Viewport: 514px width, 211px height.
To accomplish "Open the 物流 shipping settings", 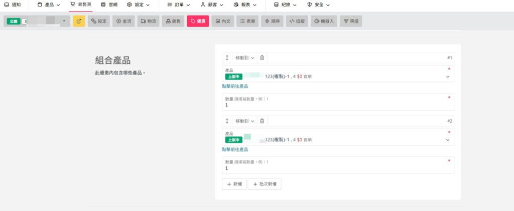I will coord(148,21).
